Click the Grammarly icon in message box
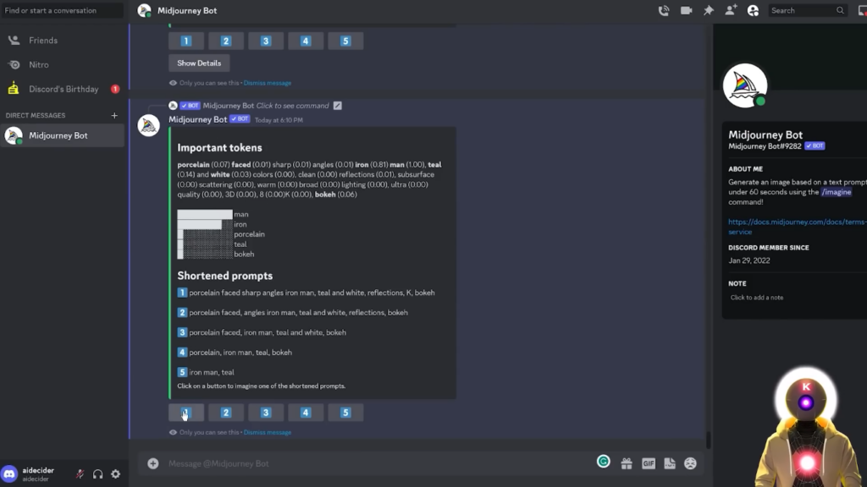The width and height of the screenshot is (867, 487). (x=603, y=462)
